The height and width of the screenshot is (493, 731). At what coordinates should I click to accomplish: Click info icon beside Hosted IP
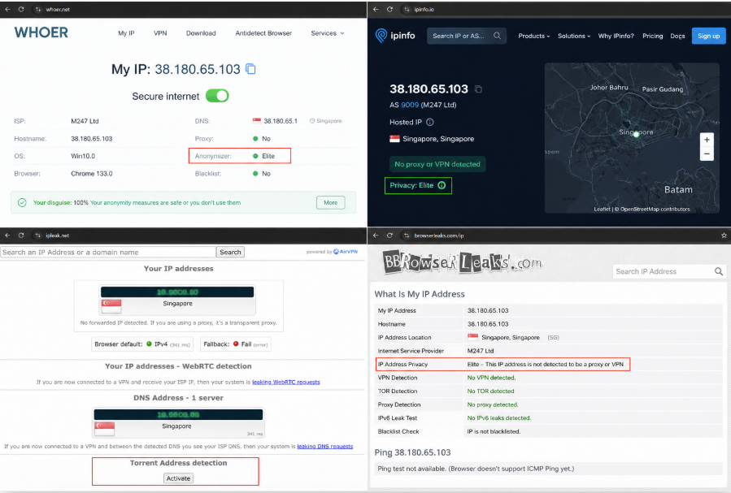430,122
